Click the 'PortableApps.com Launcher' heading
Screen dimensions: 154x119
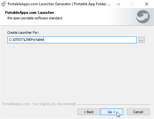click(30, 13)
